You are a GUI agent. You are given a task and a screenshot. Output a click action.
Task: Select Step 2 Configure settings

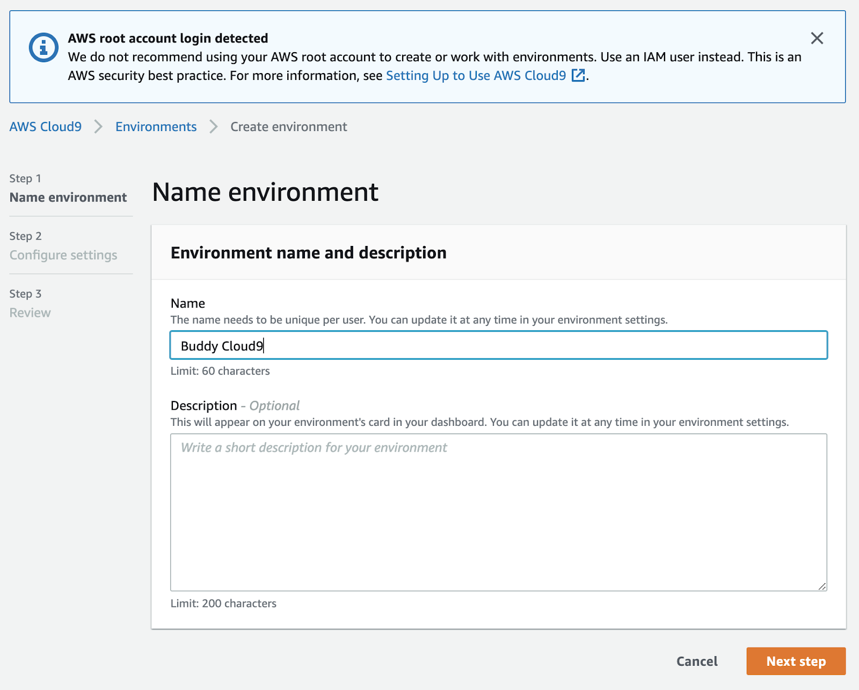click(63, 246)
